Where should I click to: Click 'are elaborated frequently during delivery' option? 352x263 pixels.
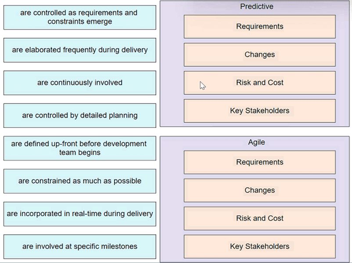(x=79, y=50)
